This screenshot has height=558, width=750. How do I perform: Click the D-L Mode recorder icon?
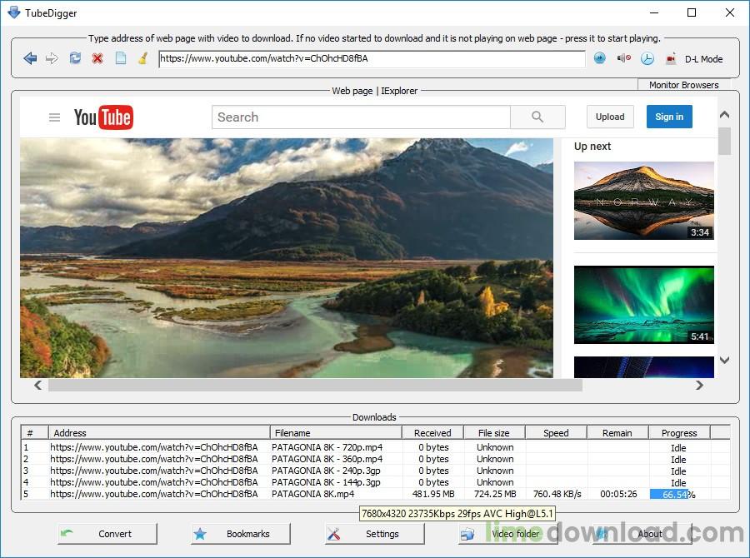(x=671, y=59)
